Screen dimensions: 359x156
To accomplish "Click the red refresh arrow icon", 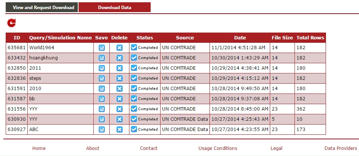I will click(12, 23).
